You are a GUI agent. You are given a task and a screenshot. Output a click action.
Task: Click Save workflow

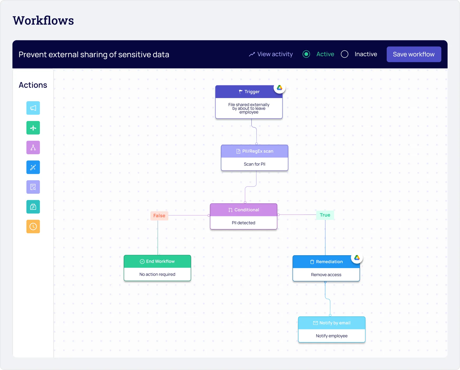pos(414,54)
